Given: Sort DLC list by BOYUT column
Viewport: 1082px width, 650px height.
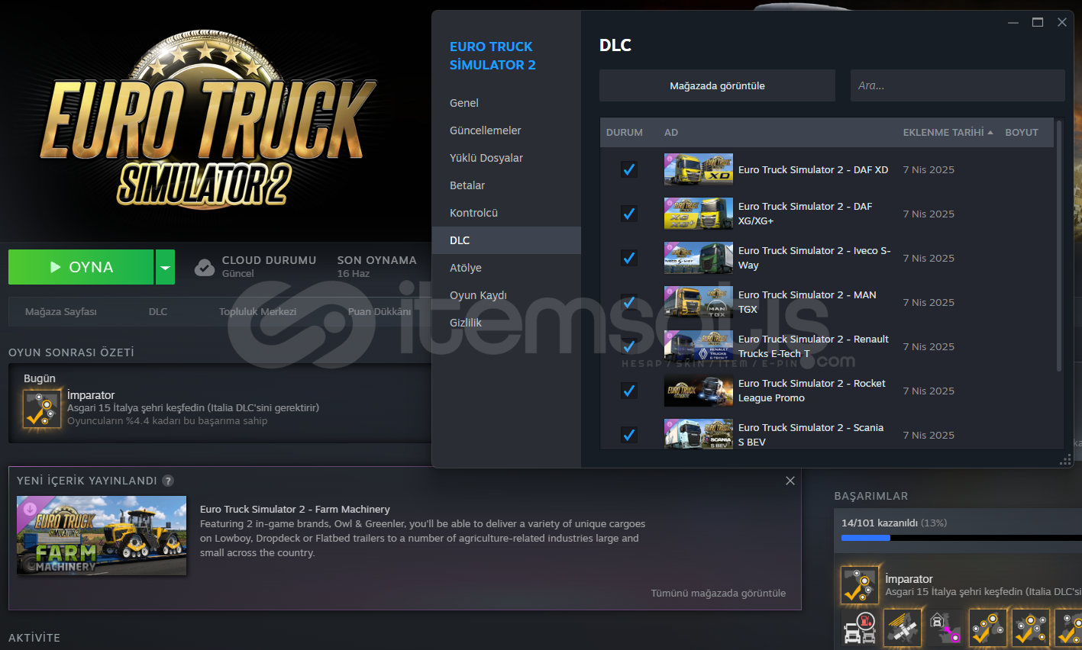Looking at the screenshot, I should [x=1022, y=132].
